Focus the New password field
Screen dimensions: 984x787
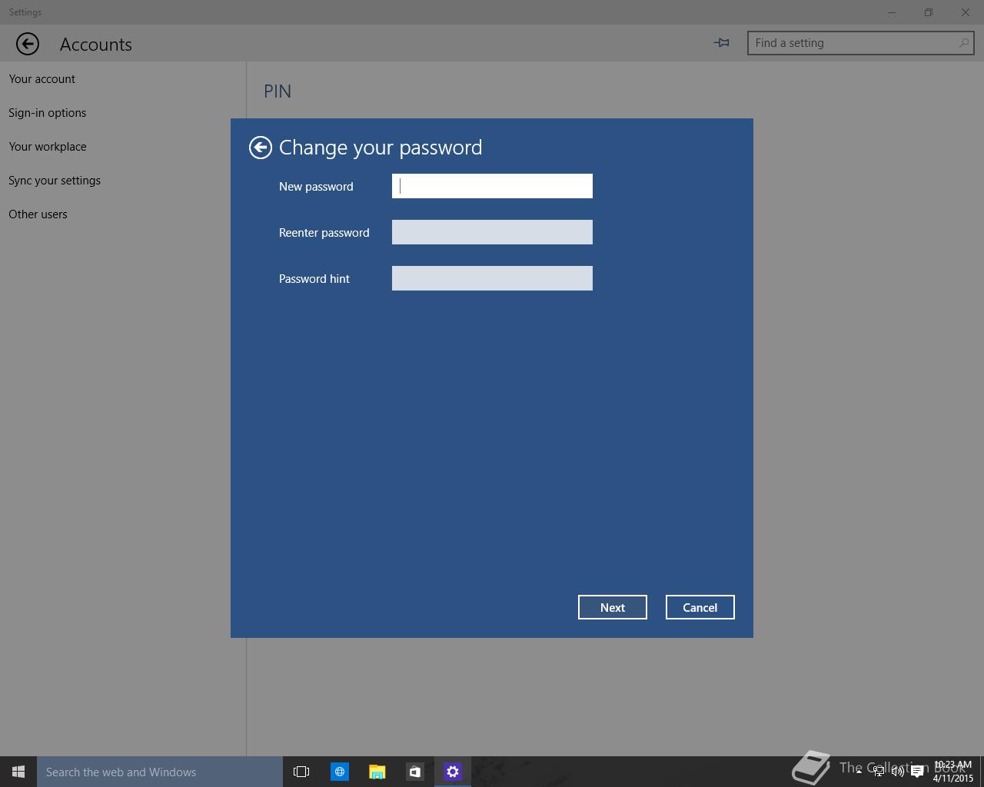point(492,186)
